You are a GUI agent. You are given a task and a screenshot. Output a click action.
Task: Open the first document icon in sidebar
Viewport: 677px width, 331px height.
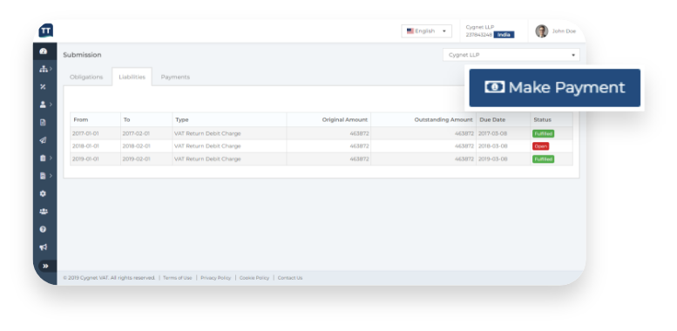(x=43, y=122)
